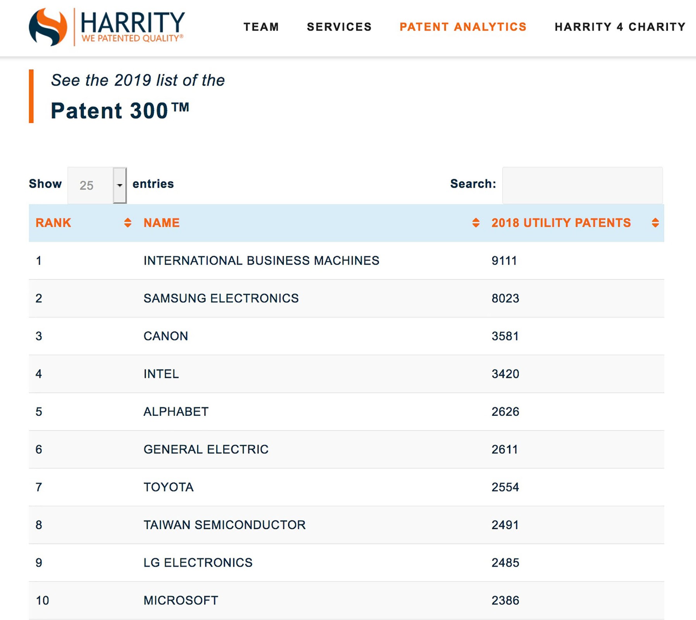Select the Samsung Electronics row

(x=221, y=298)
